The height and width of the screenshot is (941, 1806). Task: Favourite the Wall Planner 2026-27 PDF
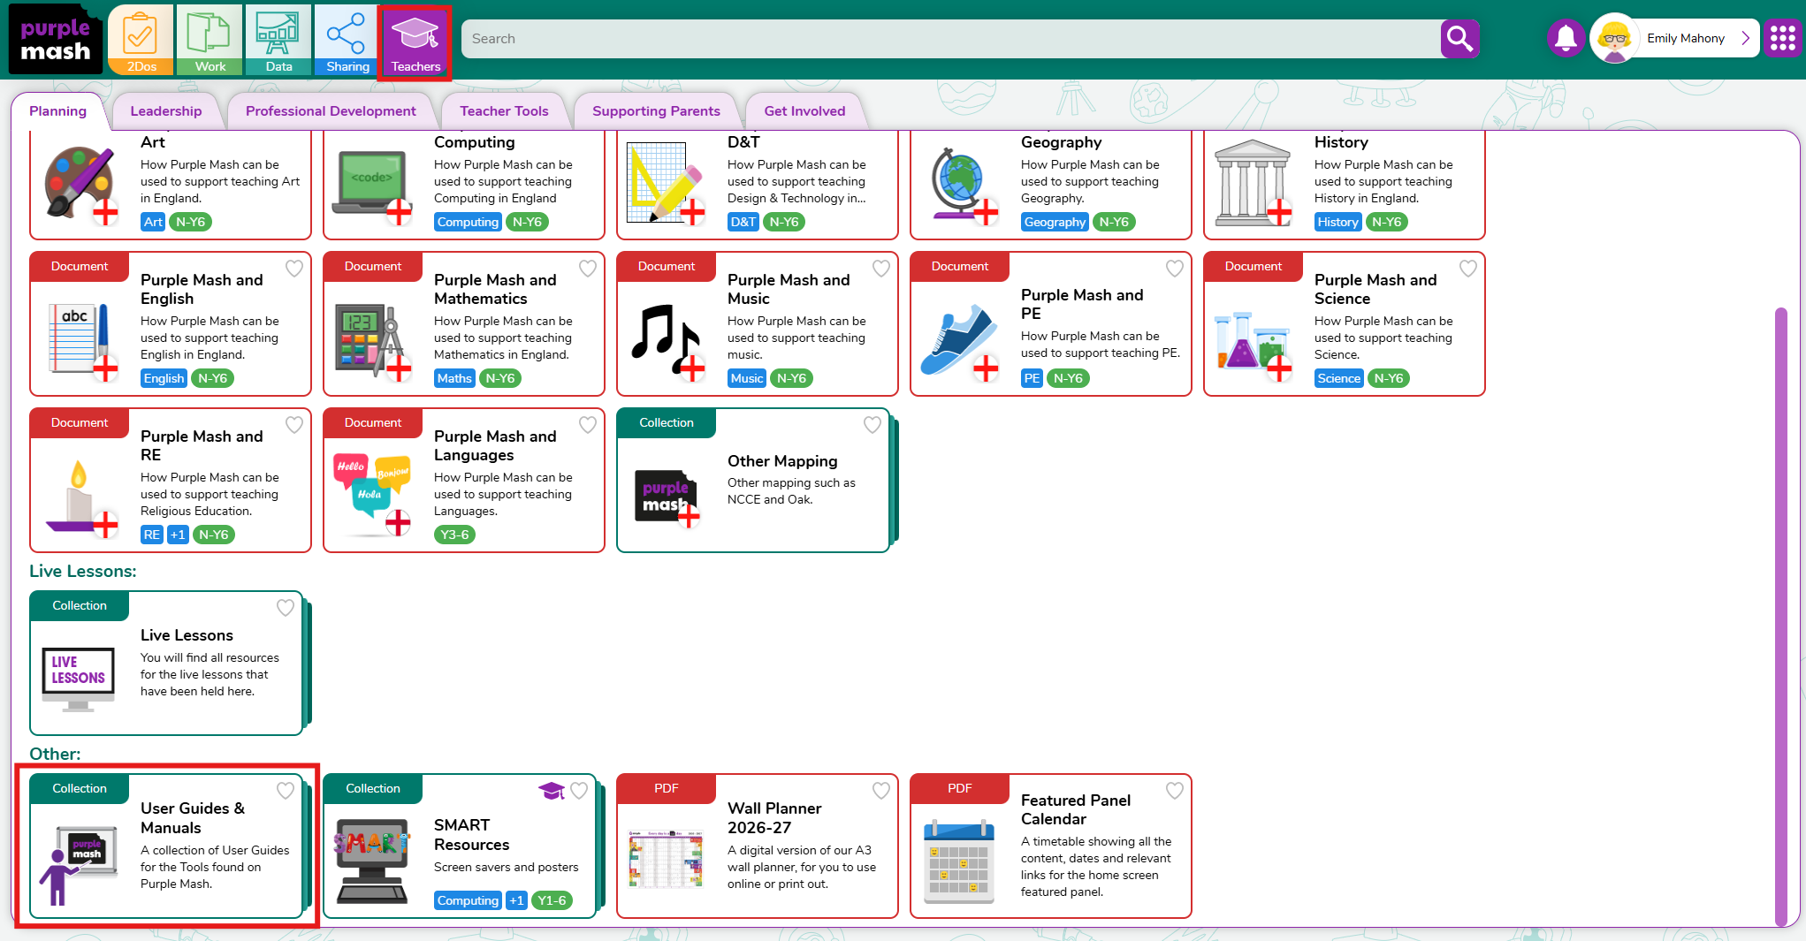click(881, 791)
